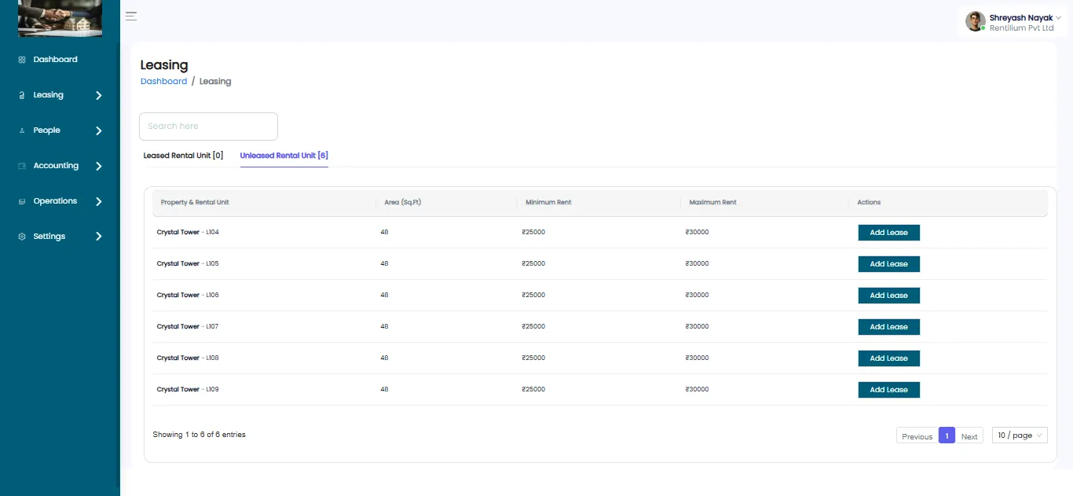Go to the Next pagination page

969,436
